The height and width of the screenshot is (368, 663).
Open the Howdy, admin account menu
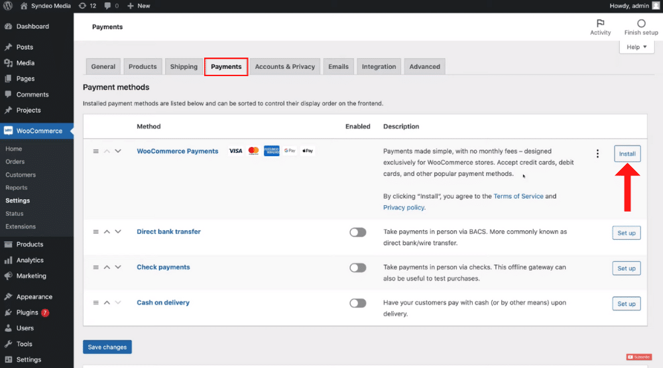[x=634, y=6]
